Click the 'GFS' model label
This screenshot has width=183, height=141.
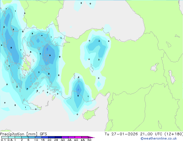(43, 134)
